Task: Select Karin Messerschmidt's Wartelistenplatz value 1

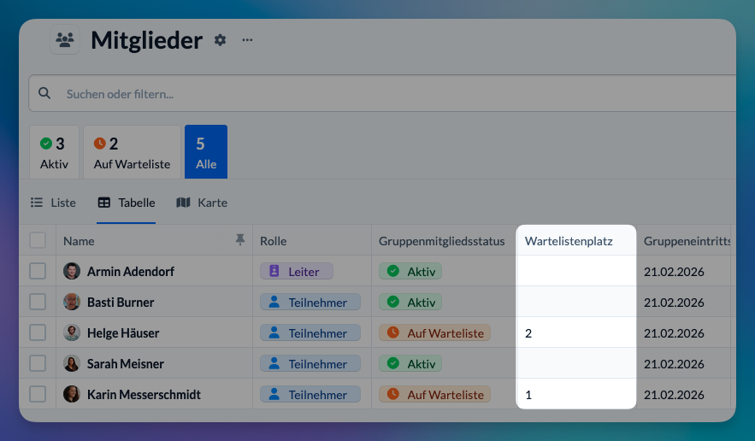Action: 528,395
